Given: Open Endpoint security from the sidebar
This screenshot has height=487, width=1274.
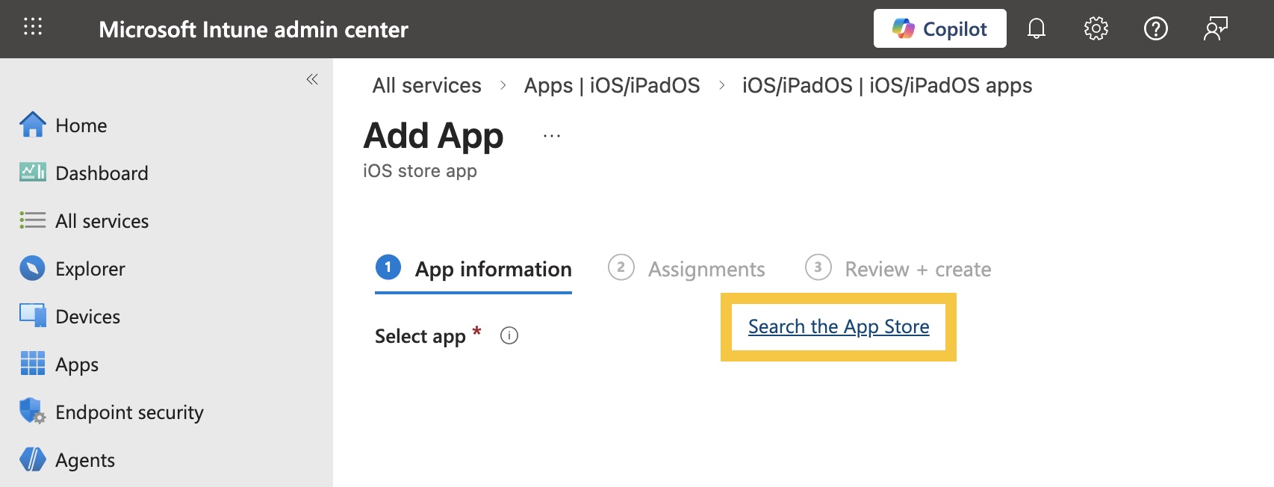Looking at the screenshot, I should [x=129, y=412].
